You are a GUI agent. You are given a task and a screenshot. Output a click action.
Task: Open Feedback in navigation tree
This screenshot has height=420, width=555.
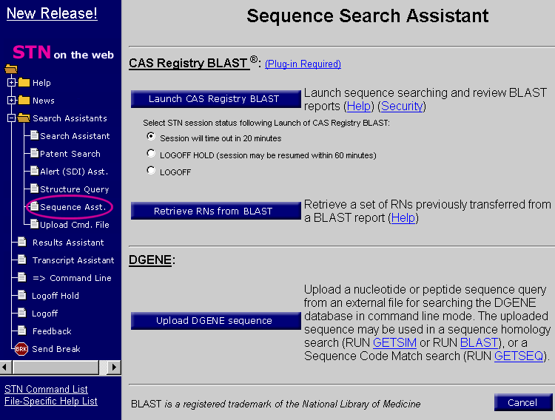coord(52,331)
